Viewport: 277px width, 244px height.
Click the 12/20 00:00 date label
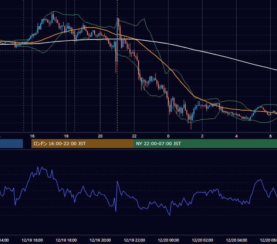pos(168,240)
